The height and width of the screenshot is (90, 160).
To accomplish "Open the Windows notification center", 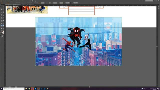I will [x=158, y=89].
